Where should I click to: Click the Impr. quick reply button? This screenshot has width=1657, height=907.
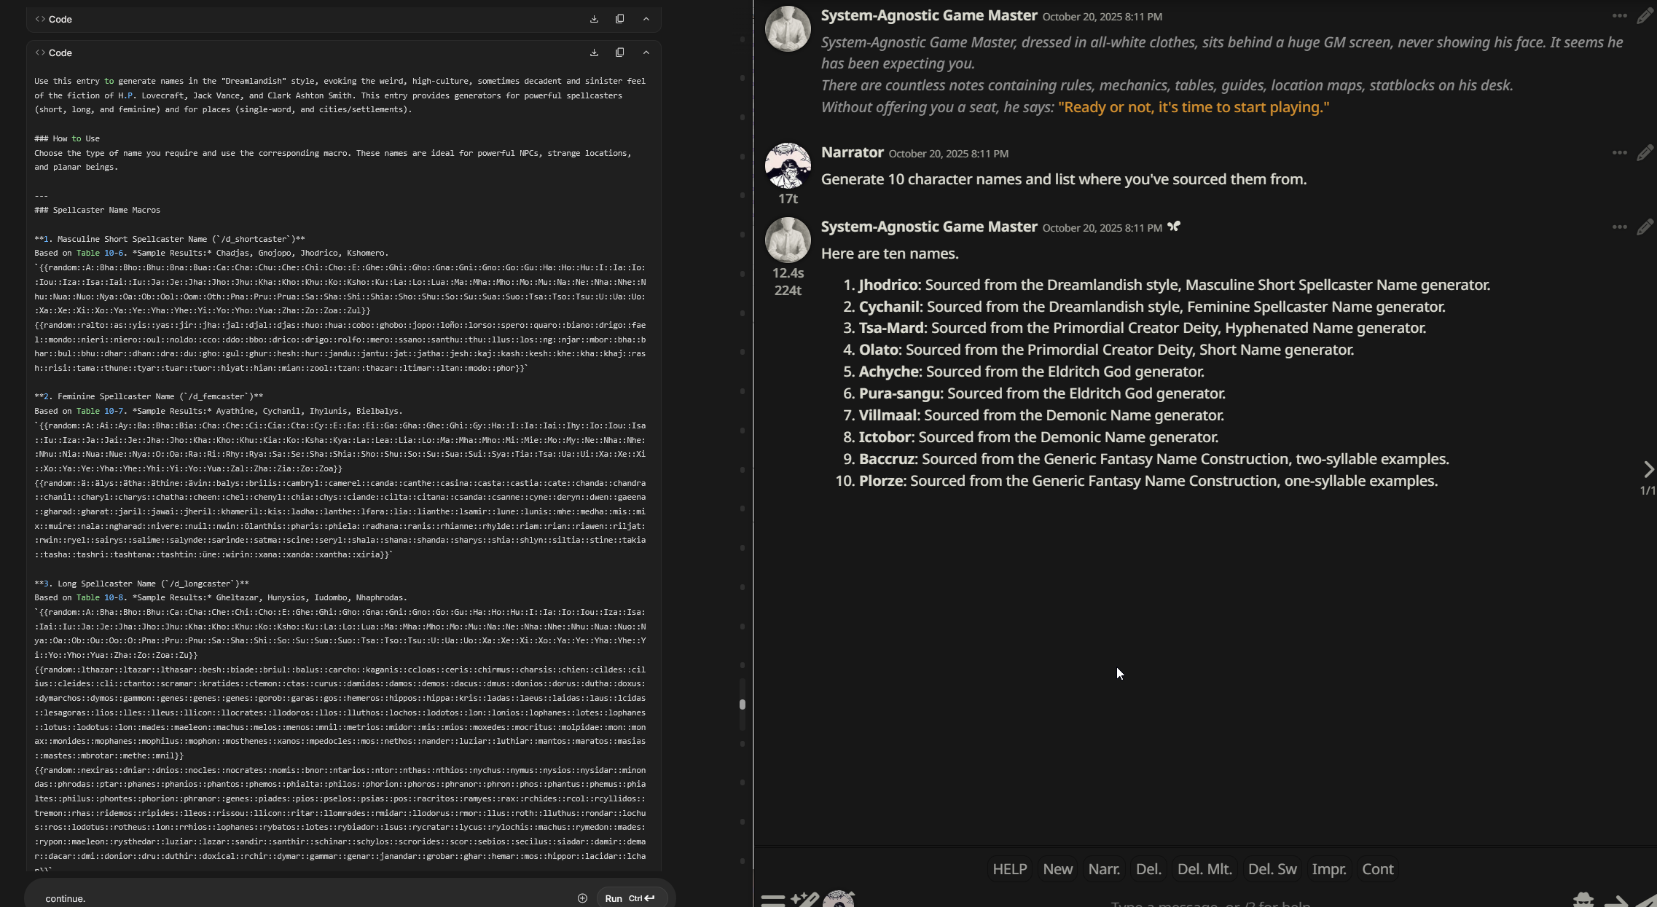tap(1328, 869)
